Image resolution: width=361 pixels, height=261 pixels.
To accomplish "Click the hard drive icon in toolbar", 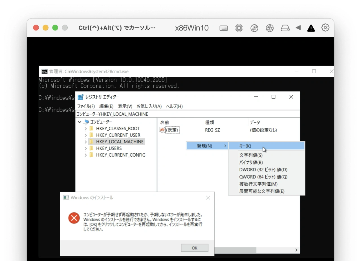I will pos(285,28).
